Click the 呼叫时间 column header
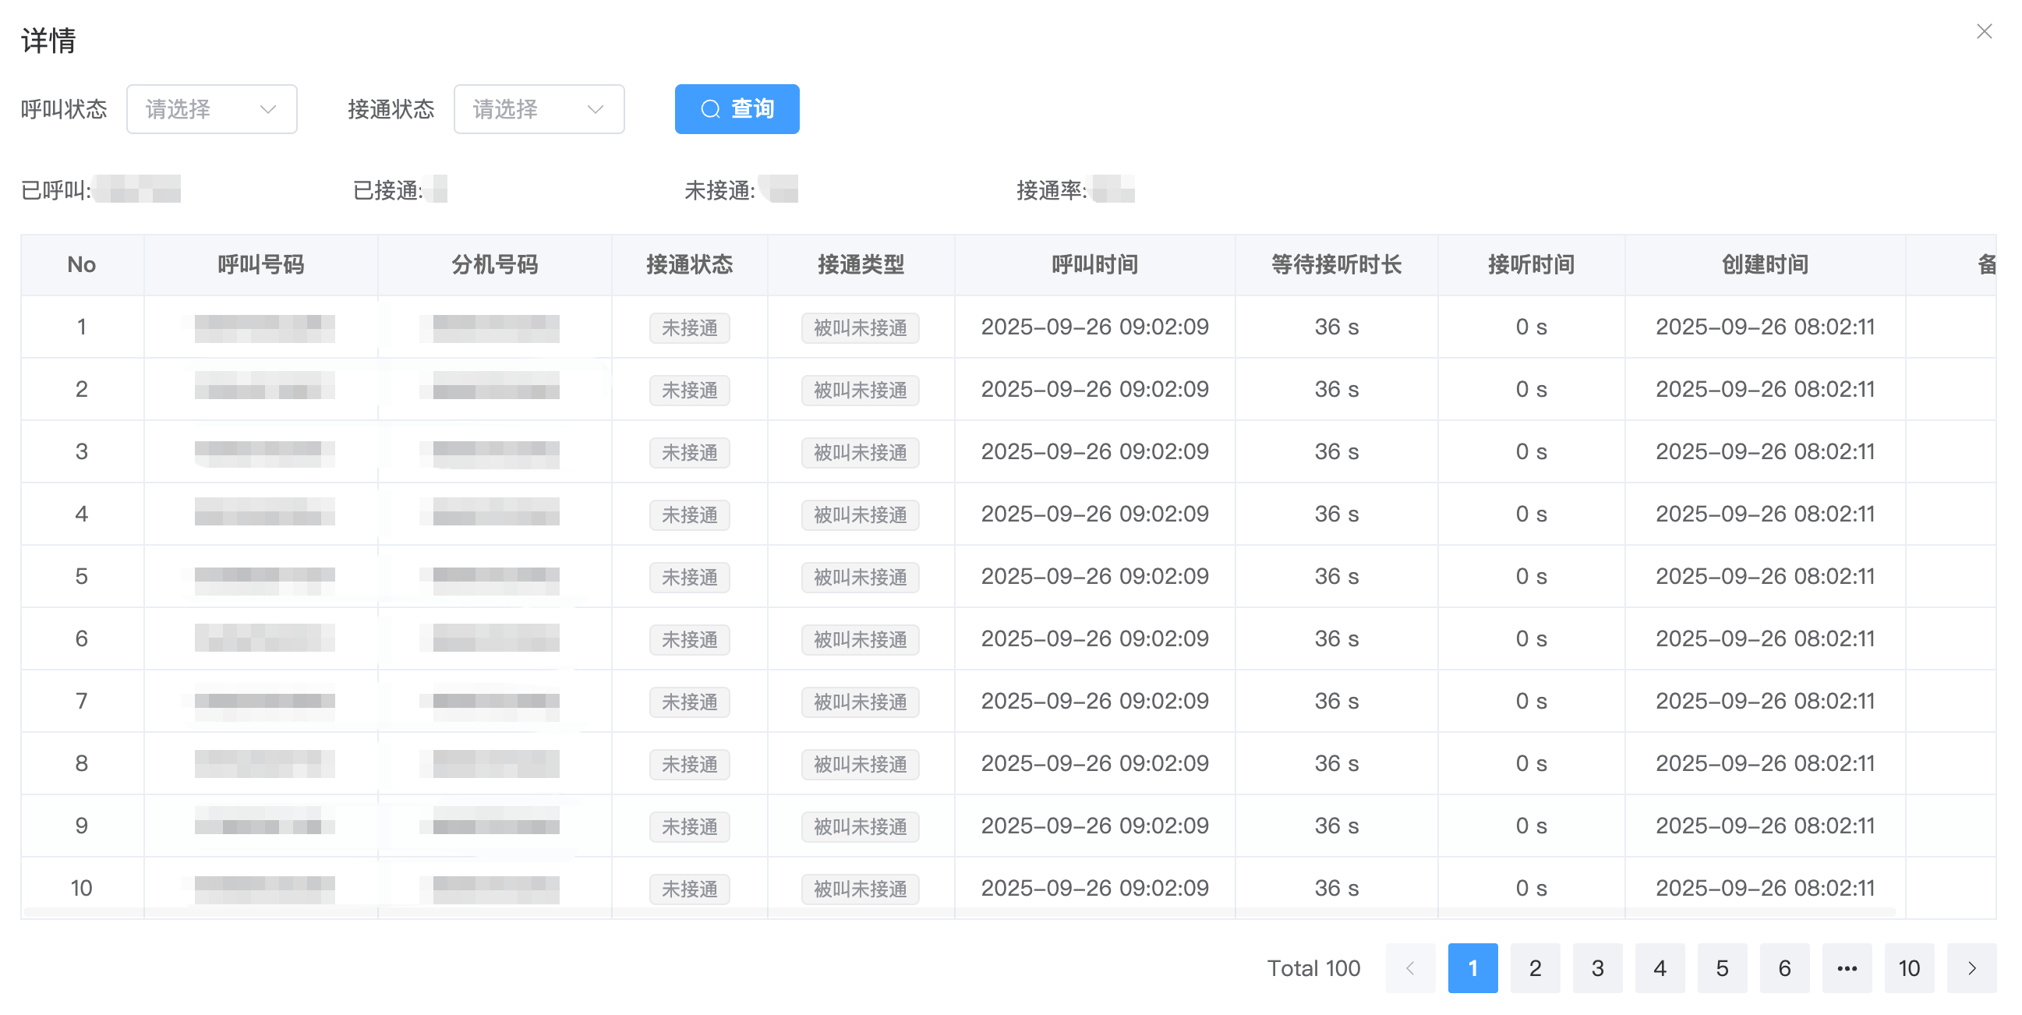2022x1015 pixels. [x=1094, y=264]
